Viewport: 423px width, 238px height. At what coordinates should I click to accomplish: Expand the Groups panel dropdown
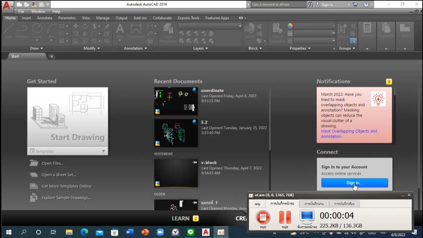click(x=347, y=48)
